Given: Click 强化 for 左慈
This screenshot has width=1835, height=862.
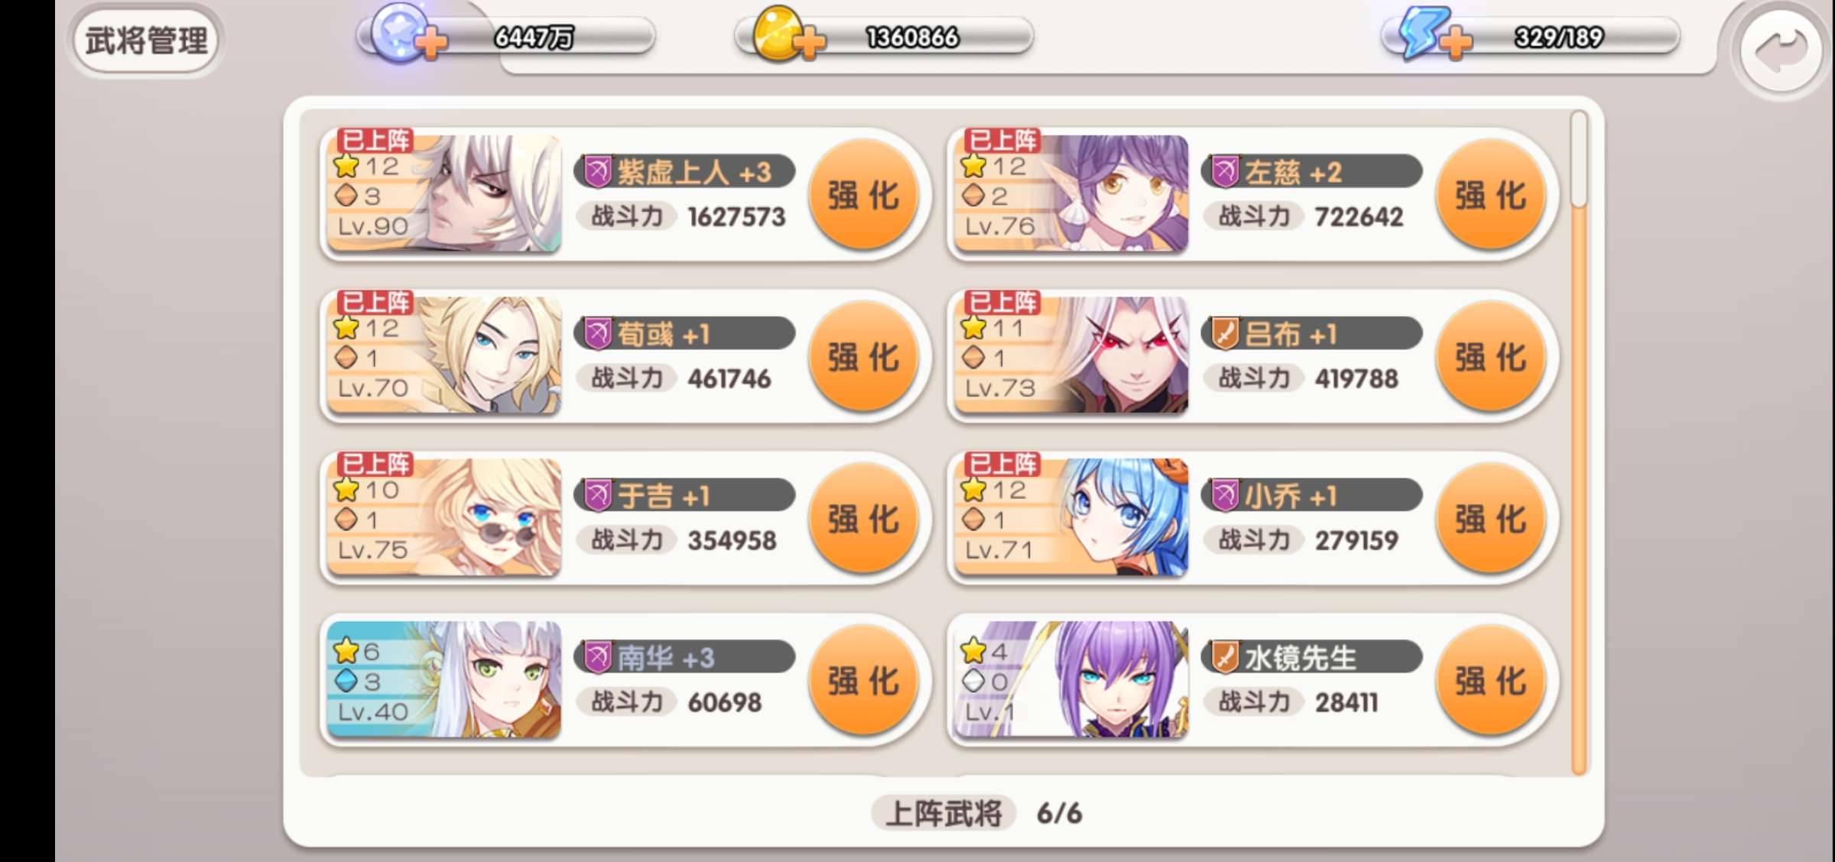Looking at the screenshot, I should tap(1490, 195).
